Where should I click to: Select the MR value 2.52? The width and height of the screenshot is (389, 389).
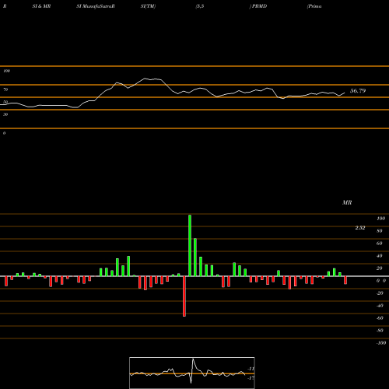pyautogui.click(x=360, y=228)
